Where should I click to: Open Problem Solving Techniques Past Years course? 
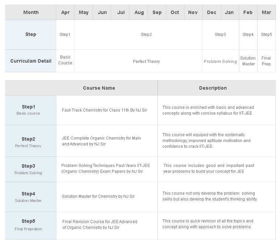[x=106, y=168]
